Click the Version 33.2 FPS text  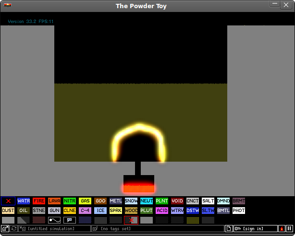tap(31, 22)
